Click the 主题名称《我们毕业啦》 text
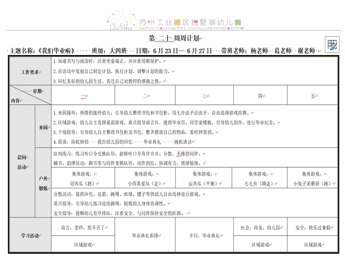Screen dimensions: 345x259 coord(42,51)
